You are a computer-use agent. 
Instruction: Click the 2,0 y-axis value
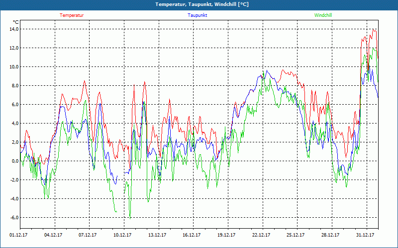[15, 142]
